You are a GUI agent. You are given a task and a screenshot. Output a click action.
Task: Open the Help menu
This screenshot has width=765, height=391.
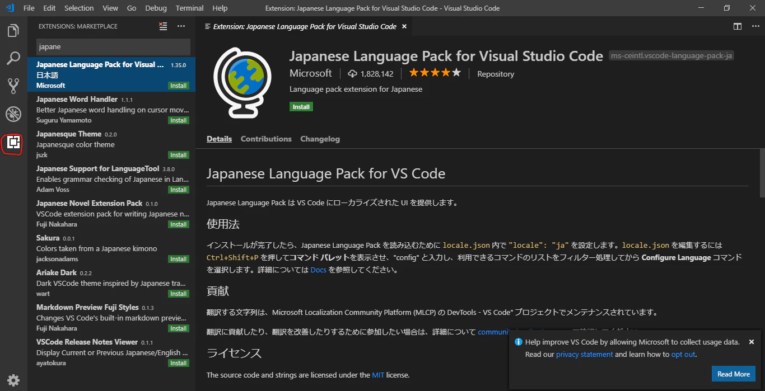[x=220, y=8]
